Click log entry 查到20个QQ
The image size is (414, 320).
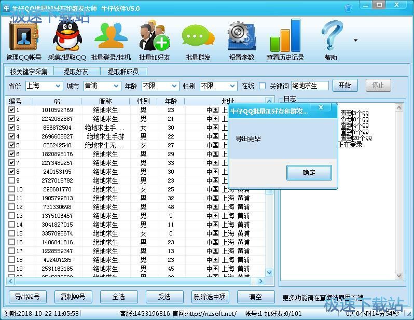[x=356, y=138]
